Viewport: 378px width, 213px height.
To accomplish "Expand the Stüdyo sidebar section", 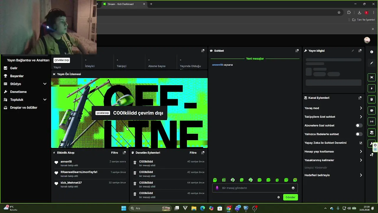I will 25,84.
